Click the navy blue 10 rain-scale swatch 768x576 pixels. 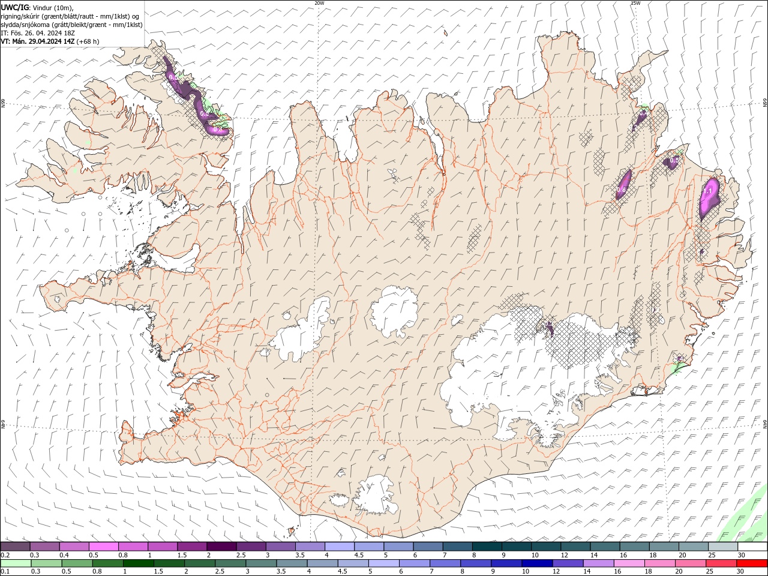point(537,563)
